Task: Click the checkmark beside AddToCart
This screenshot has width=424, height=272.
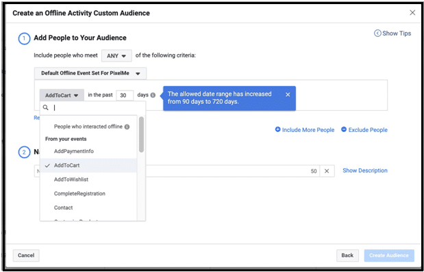Action: click(x=47, y=165)
